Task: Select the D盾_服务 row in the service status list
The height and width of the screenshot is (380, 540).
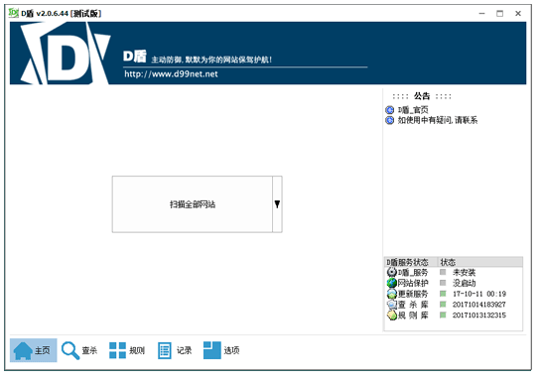Action: 454,272
